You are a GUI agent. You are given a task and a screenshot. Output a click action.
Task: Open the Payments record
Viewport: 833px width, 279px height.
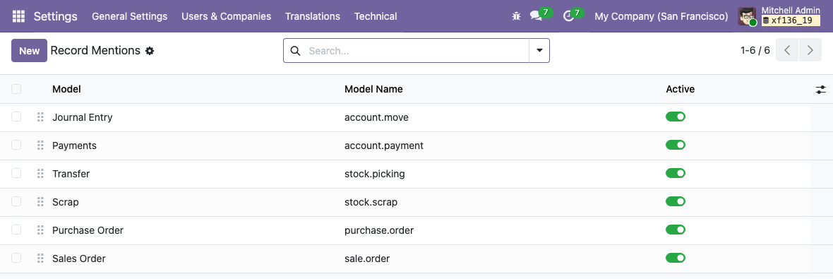[x=74, y=146]
